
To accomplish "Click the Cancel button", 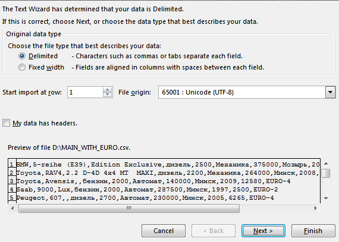I will click(164, 231).
